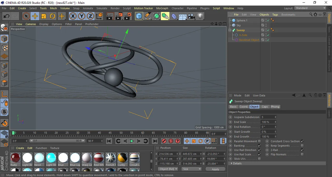Toggle the X-axis lock icon
This screenshot has height=177, width=332.
click(73, 16)
